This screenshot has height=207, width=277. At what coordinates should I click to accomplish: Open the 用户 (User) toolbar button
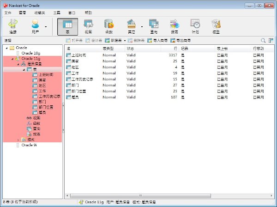click(35, 26)
